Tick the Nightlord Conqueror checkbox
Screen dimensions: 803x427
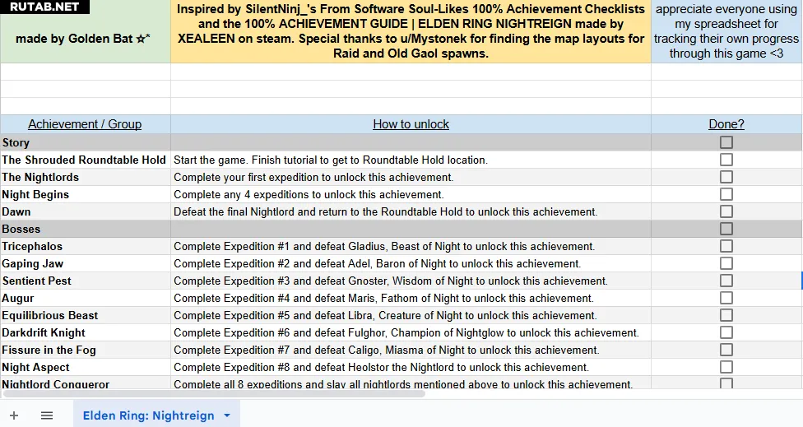tap(726, 383)
